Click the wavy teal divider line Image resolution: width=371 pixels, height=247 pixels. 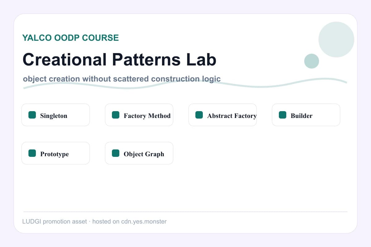(185, 84)
